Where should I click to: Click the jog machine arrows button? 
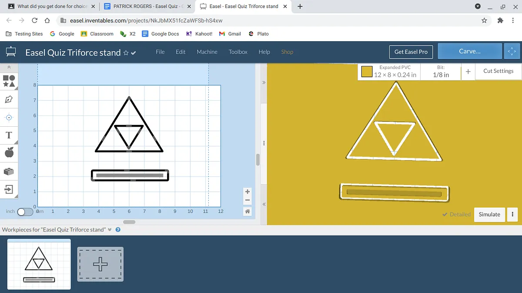[x=512, y=51]
